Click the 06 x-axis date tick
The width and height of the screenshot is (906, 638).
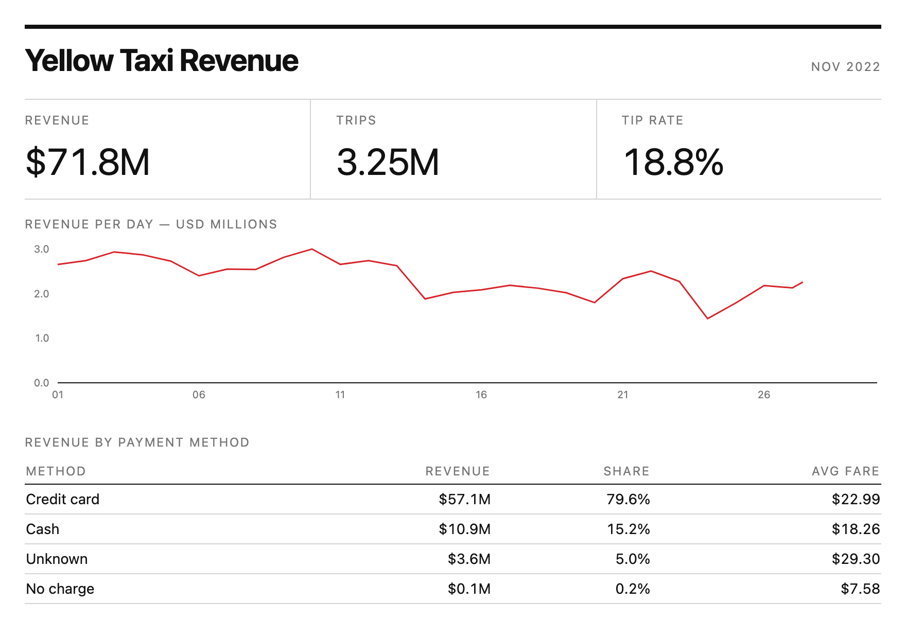coord(199,395)
